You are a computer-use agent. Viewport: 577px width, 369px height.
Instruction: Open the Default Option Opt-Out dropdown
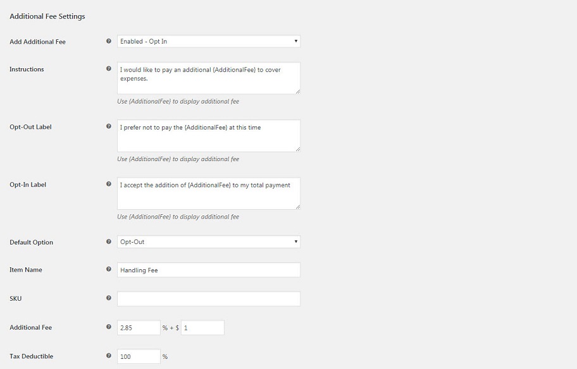(209, 242)
